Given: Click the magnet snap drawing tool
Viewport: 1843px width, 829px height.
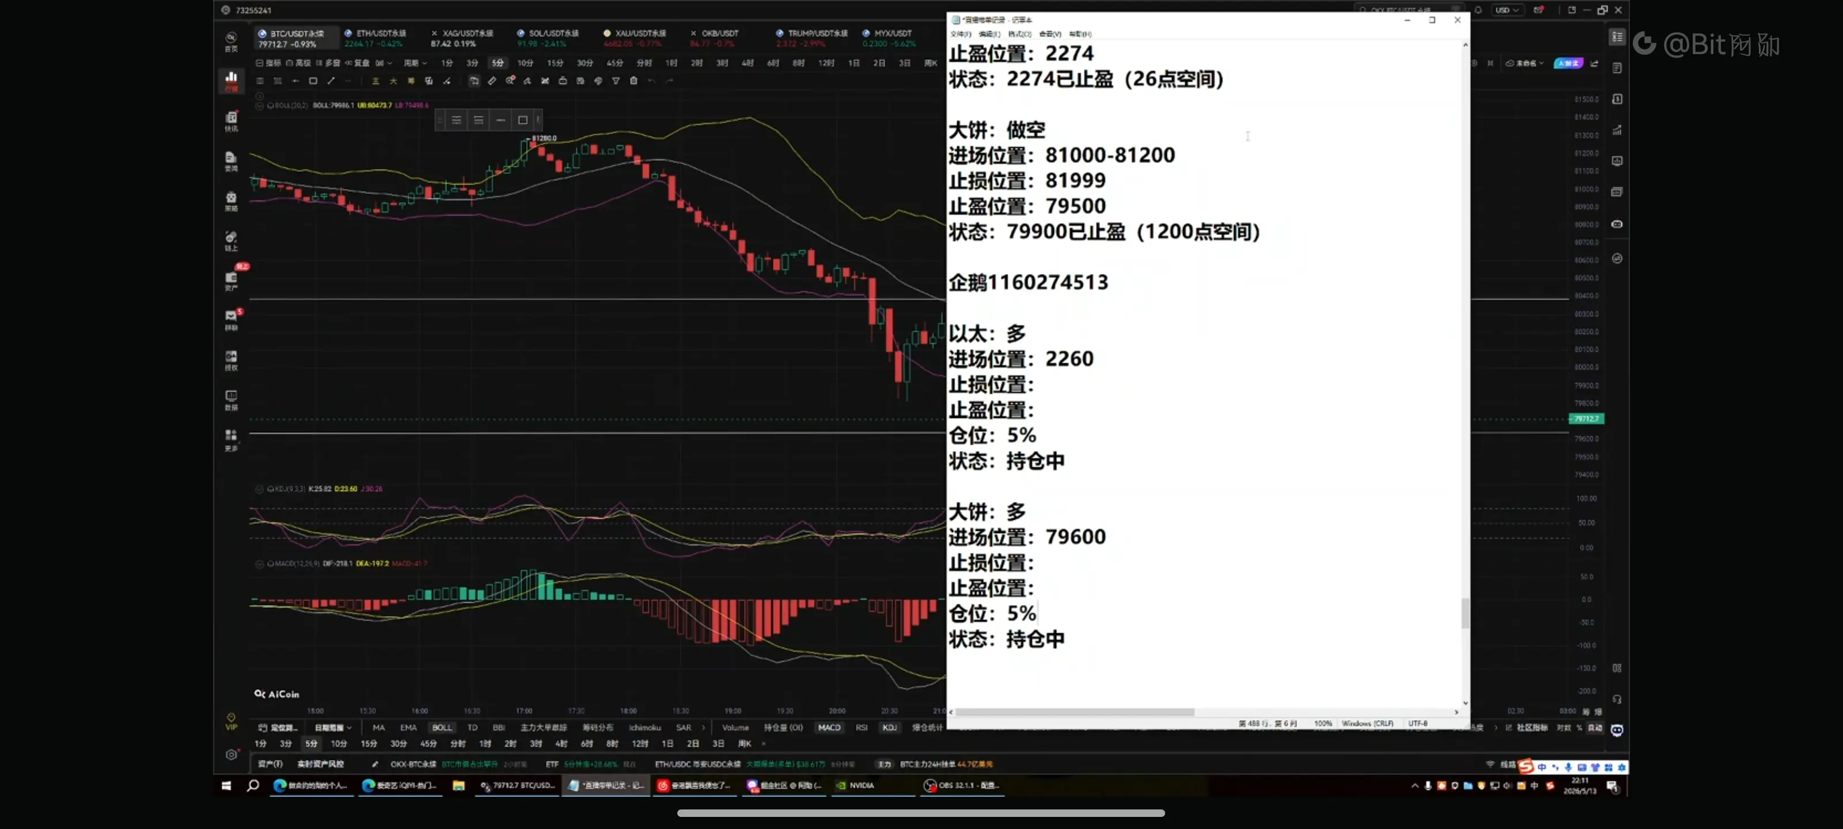Looking at the screenshot, I should [475, 81].
